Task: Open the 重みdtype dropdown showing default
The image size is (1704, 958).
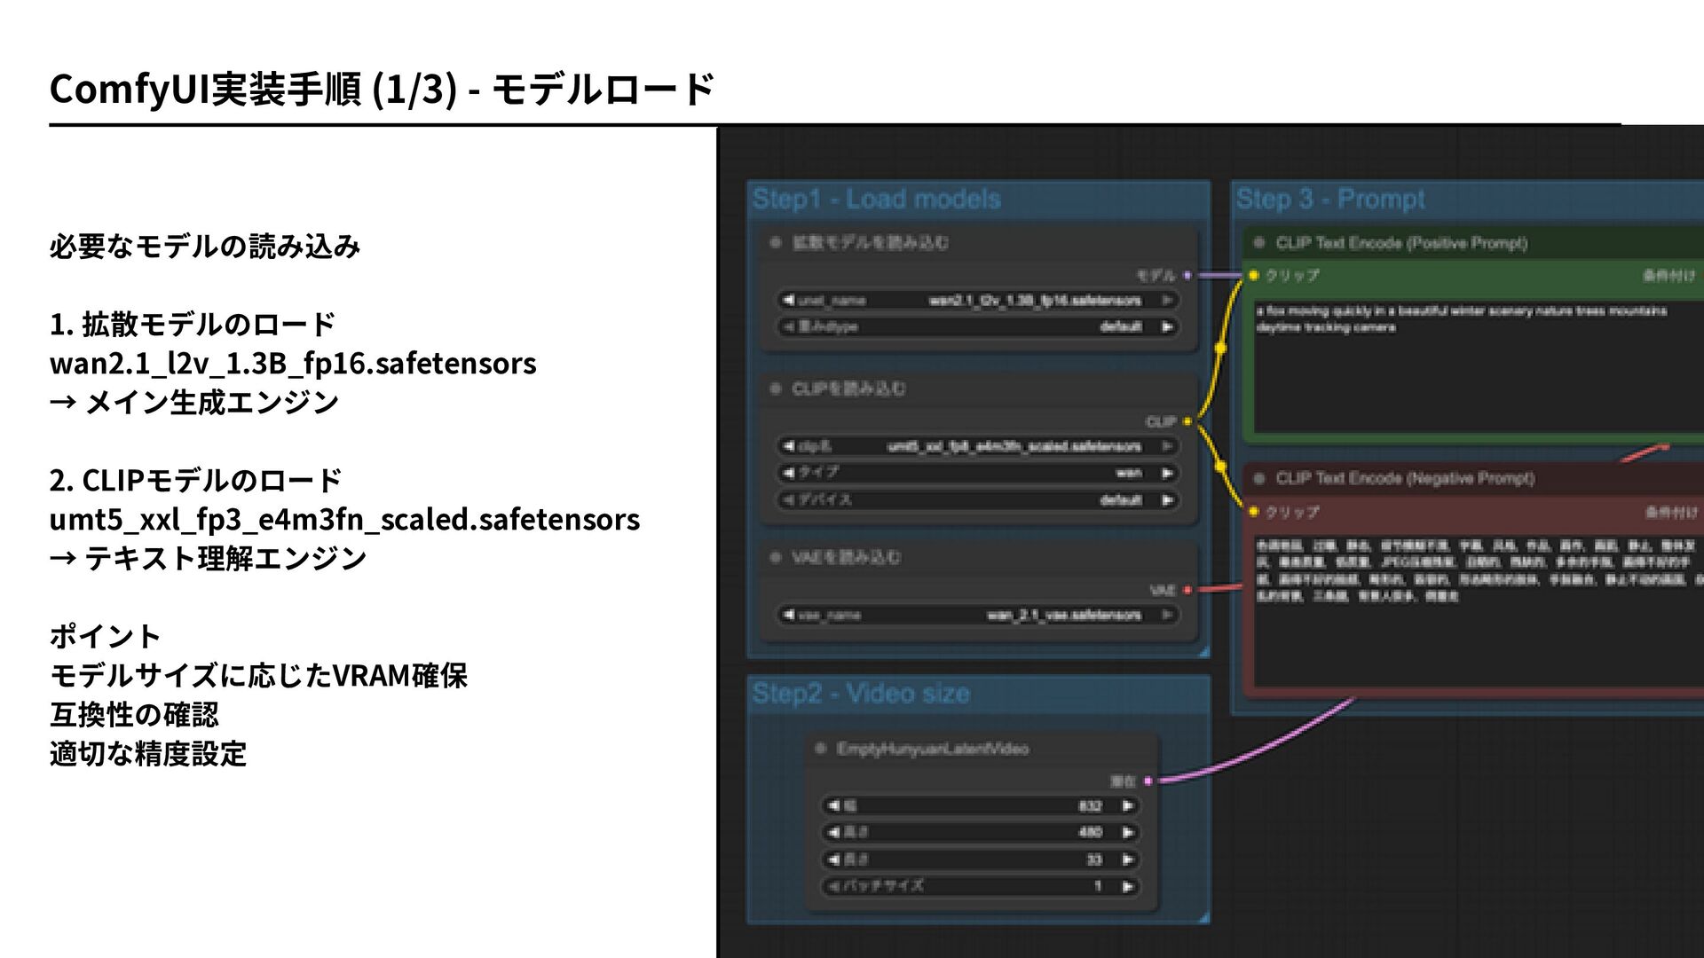Action: pyautogui.click(x=978, y=326)
